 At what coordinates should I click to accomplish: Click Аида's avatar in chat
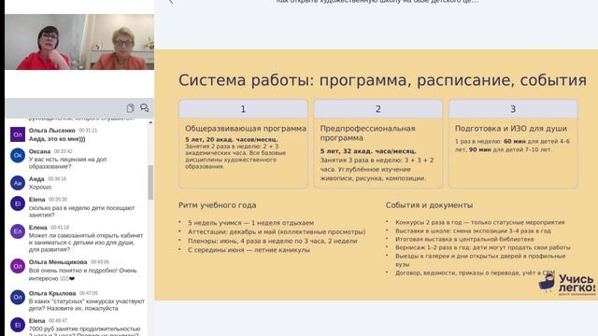tap(18, 183)
